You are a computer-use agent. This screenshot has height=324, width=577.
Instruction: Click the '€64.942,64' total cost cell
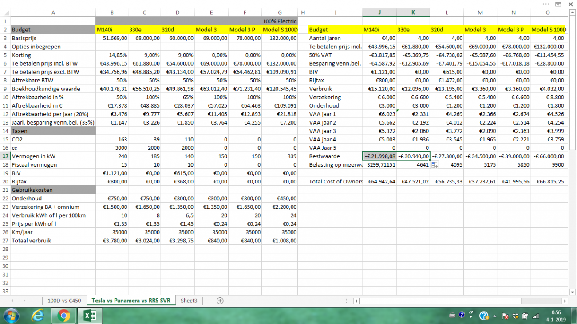coord(379,181)
